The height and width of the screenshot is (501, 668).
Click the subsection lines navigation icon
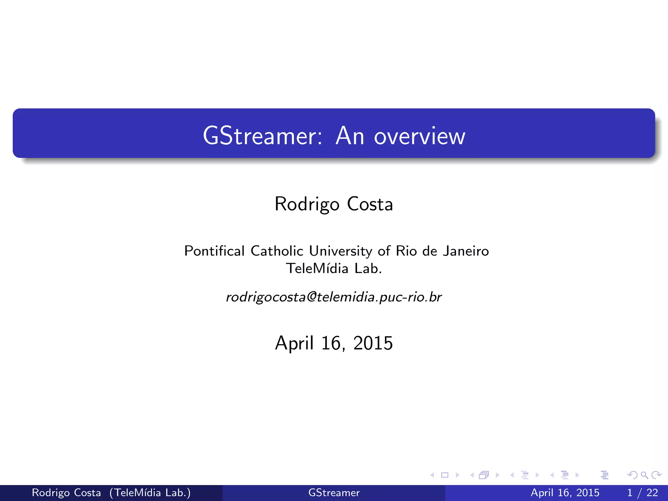pyautogui.click(x=524, y=475)
